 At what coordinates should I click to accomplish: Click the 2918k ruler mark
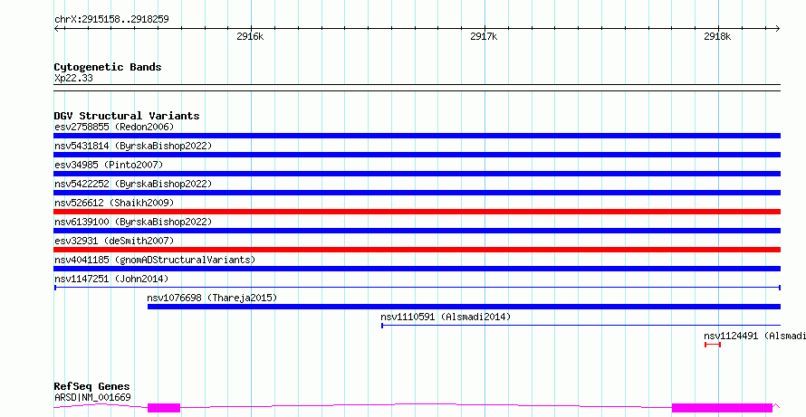click(717, 36)
